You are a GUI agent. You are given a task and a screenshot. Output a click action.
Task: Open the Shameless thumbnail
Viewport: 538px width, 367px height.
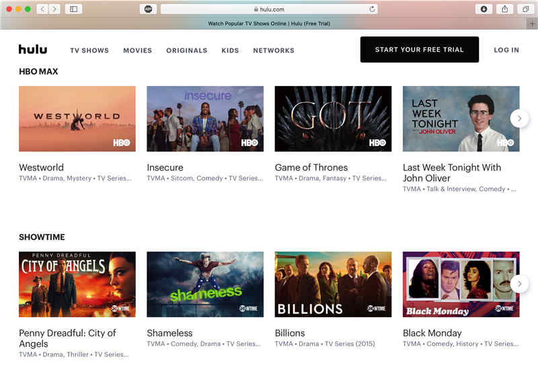tap(205, 284)
